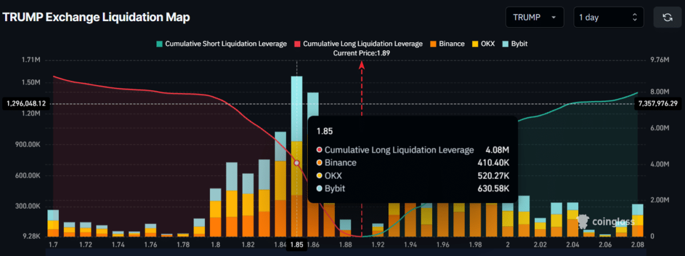Click the red line point marker at 1.85

tap(296, 162)
